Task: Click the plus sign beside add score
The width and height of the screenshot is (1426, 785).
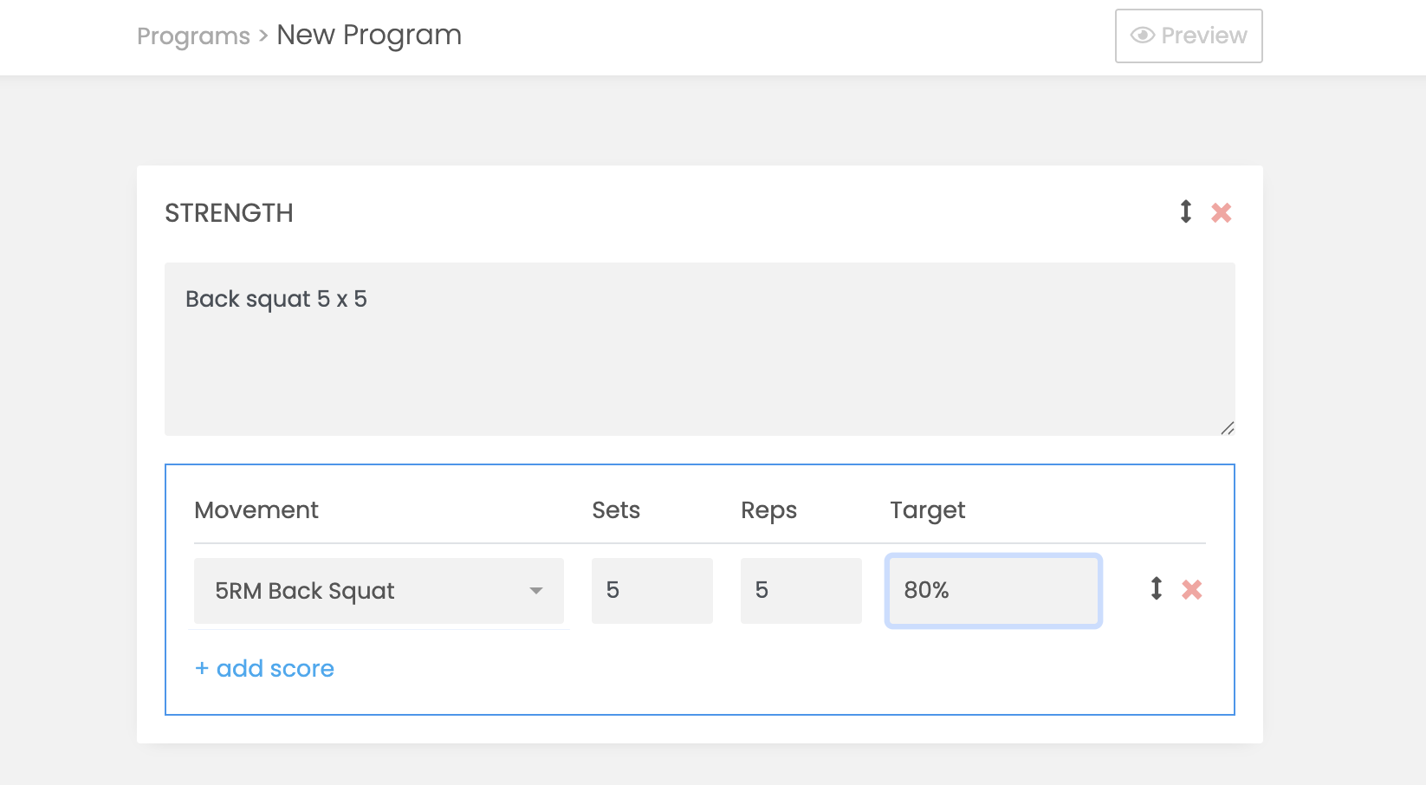Action: (202, 668)
